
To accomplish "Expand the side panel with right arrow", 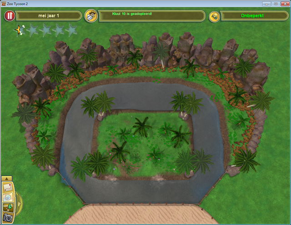I will 19,204.
